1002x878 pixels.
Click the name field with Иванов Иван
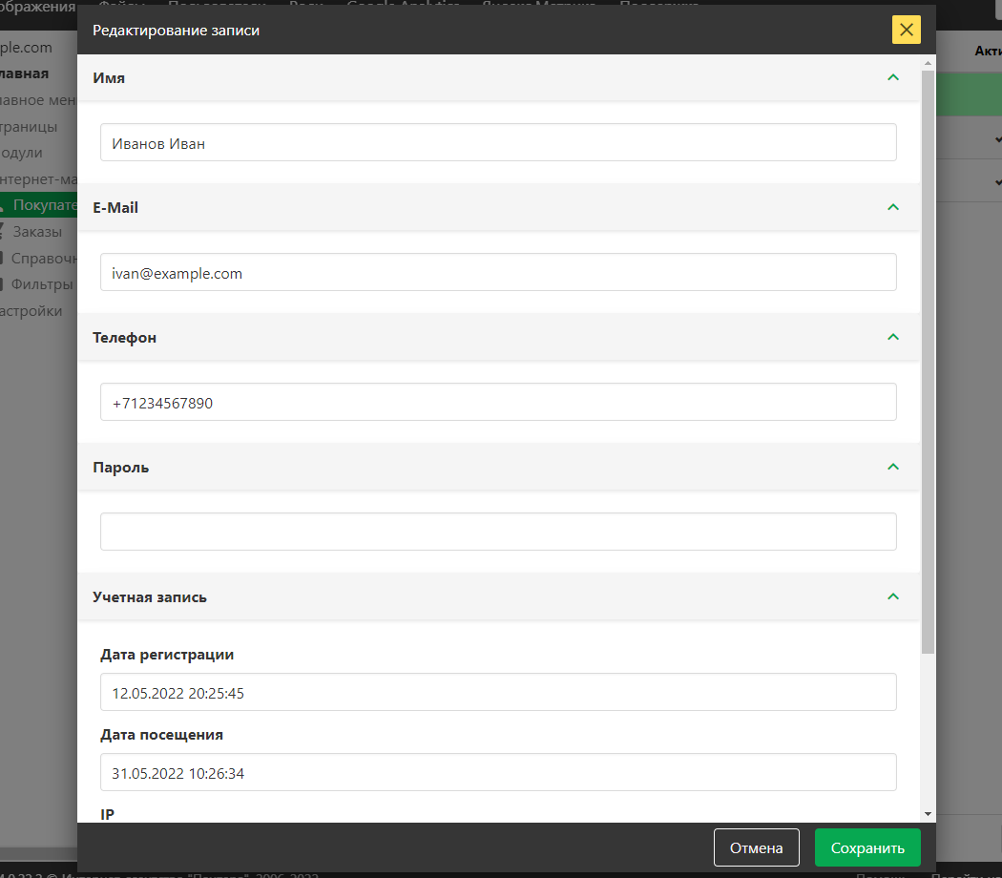498,142
